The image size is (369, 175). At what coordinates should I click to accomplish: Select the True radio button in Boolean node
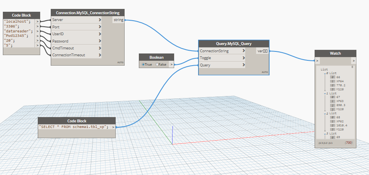143,64
